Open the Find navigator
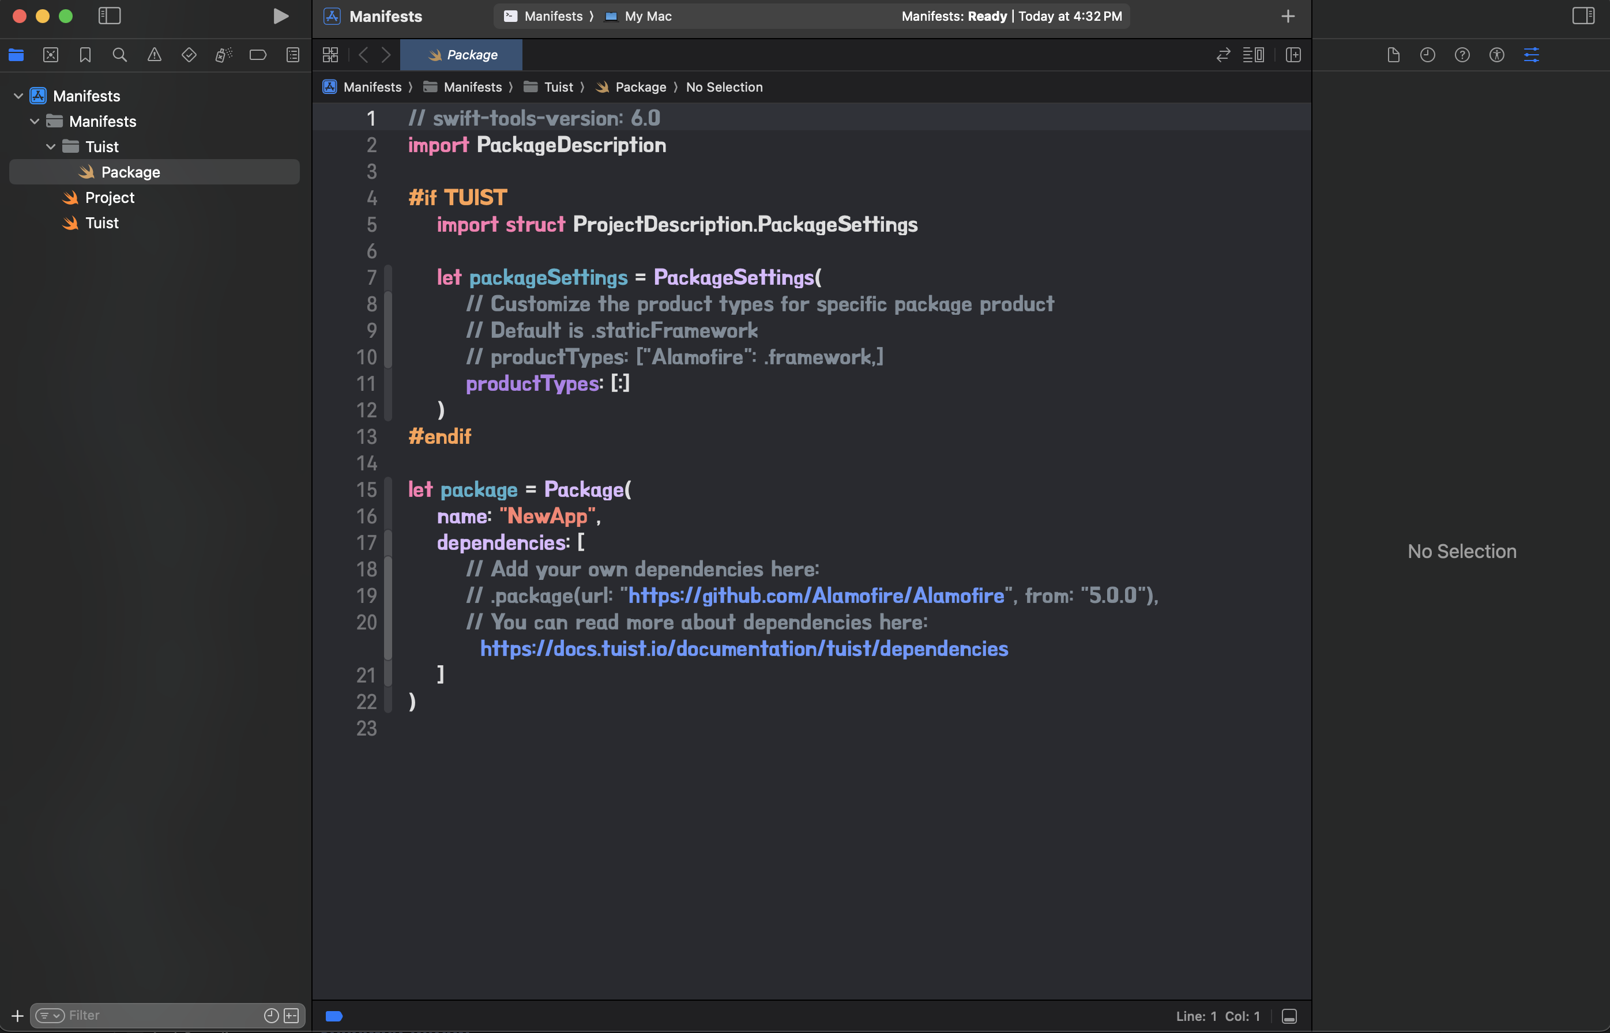Image resolution: width=1610 pixels, height=1033 pixels. point(119,55)
